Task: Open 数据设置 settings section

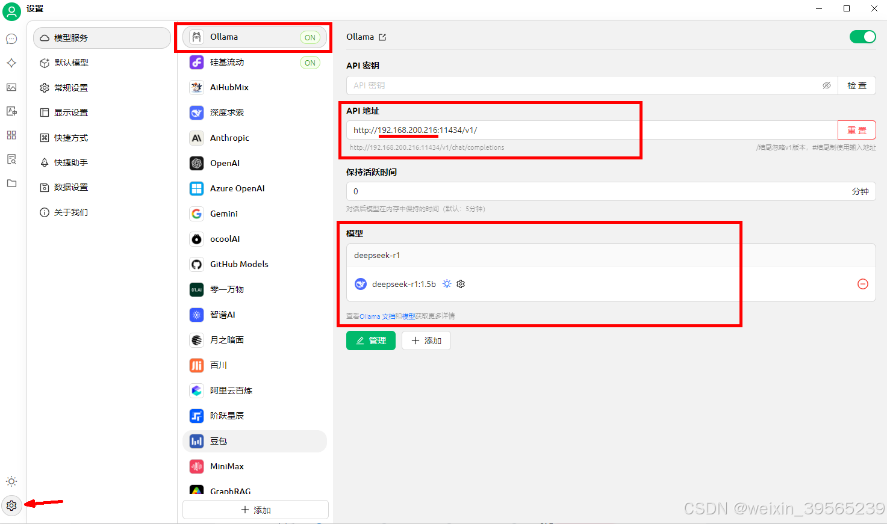Action: (x=102, y=188)
